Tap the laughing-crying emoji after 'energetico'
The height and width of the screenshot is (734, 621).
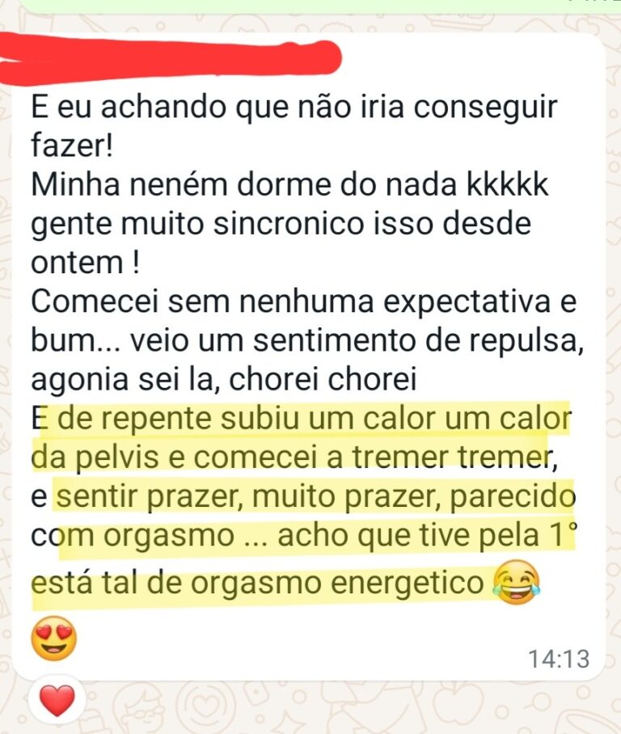click(x=517, y=582)
